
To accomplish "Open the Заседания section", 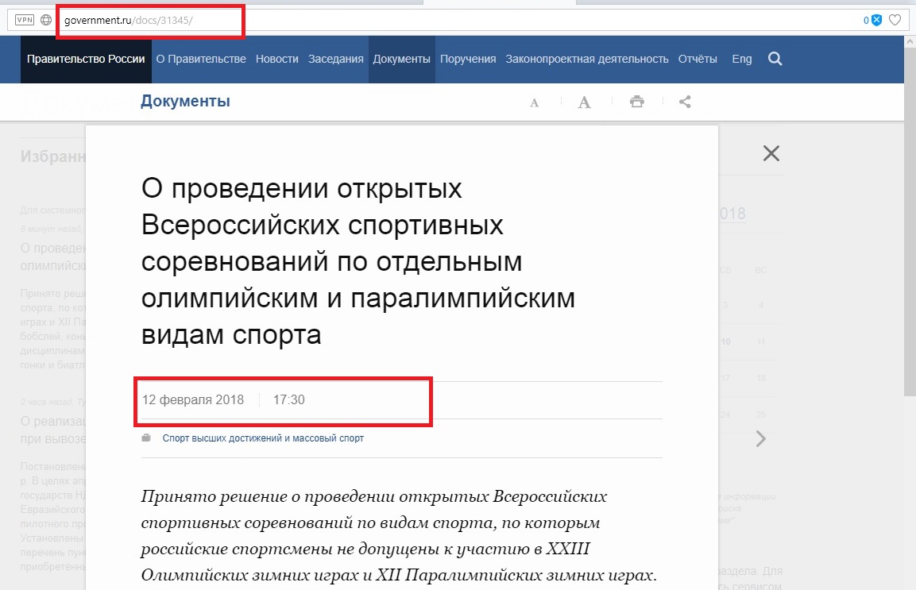I will coord(336,59).
